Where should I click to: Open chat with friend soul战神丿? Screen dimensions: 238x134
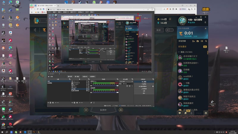192,78
